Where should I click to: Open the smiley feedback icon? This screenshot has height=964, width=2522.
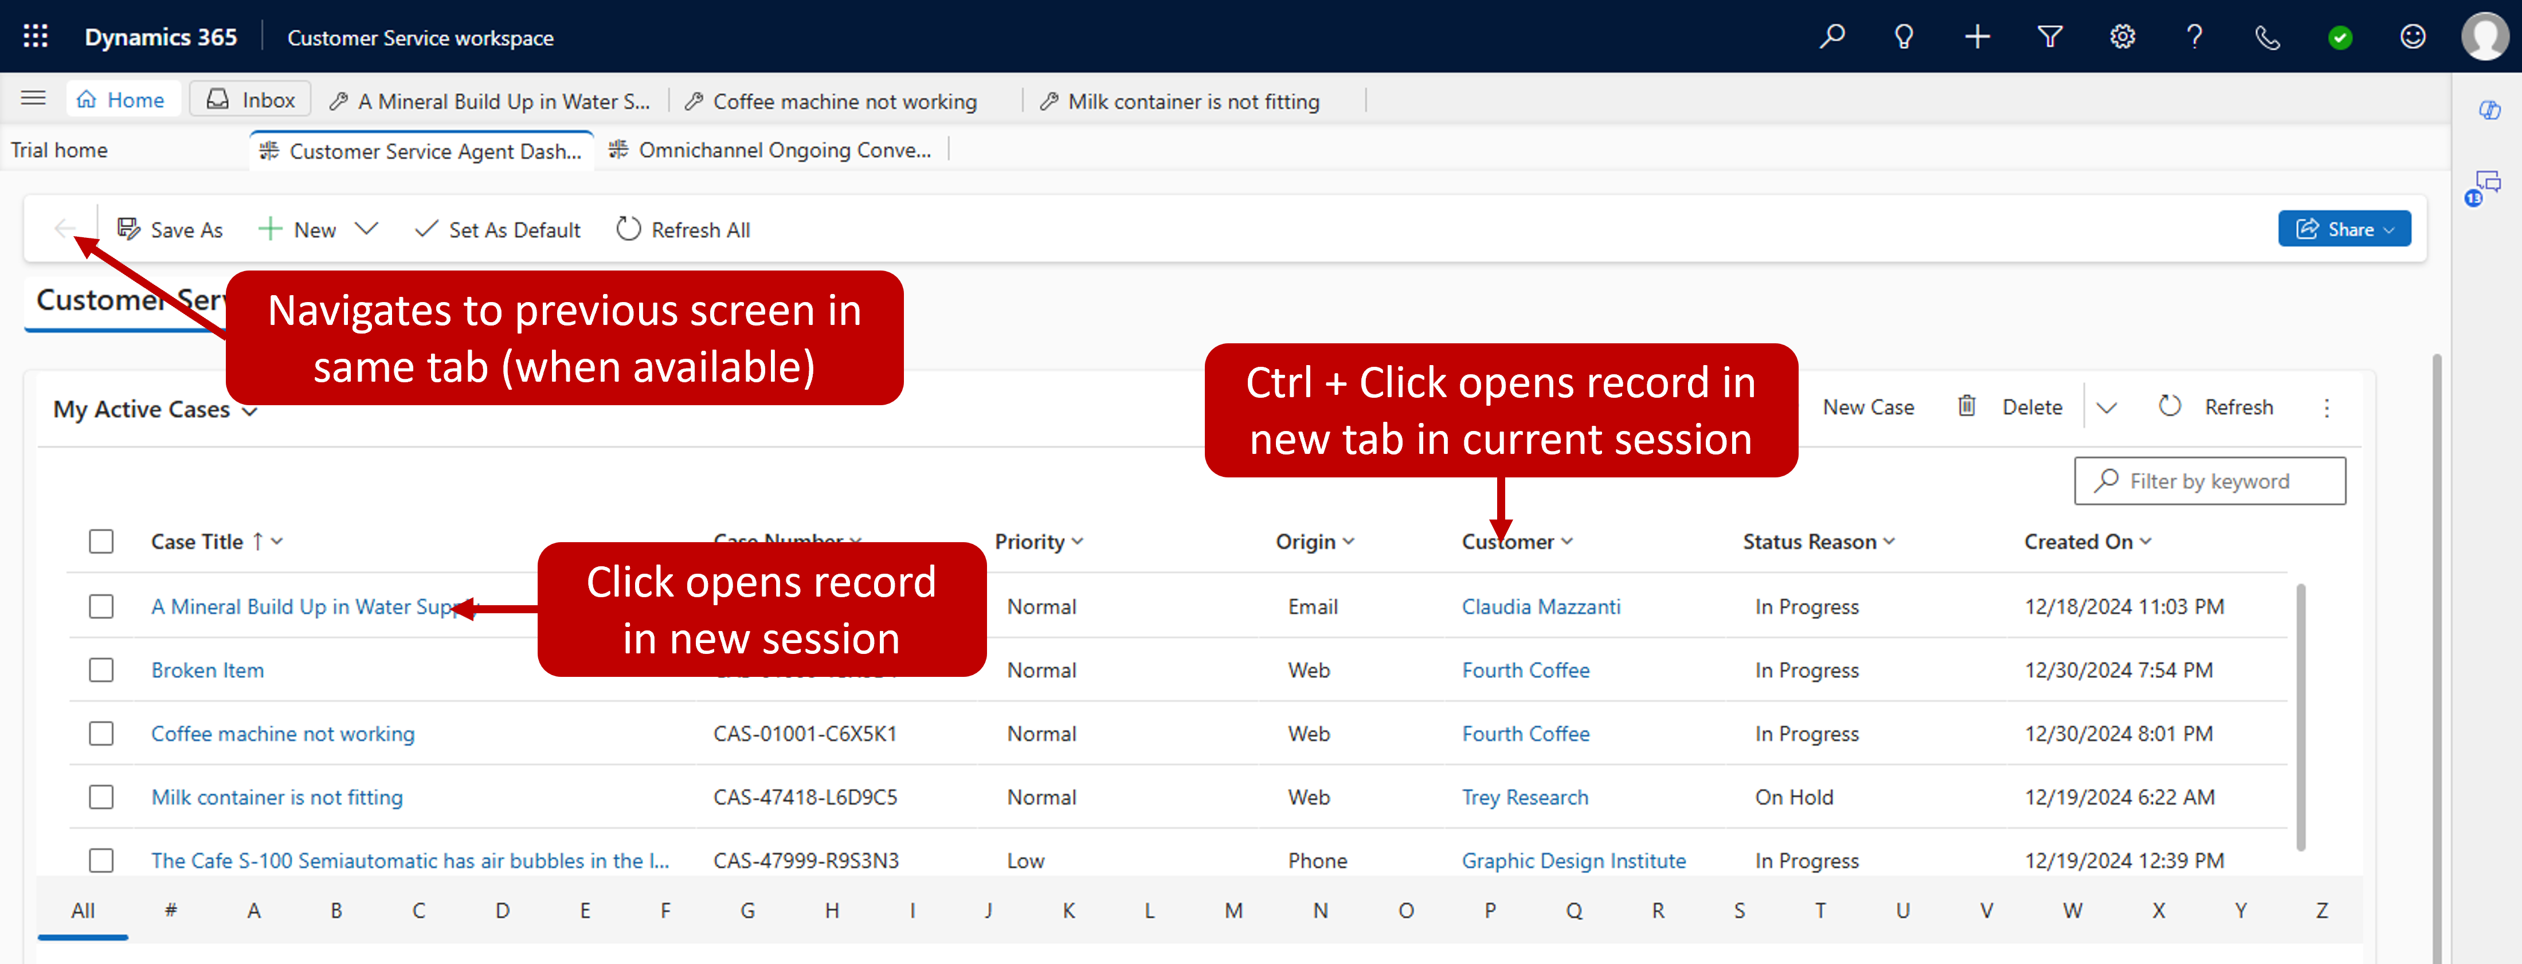coord(2413,36)
